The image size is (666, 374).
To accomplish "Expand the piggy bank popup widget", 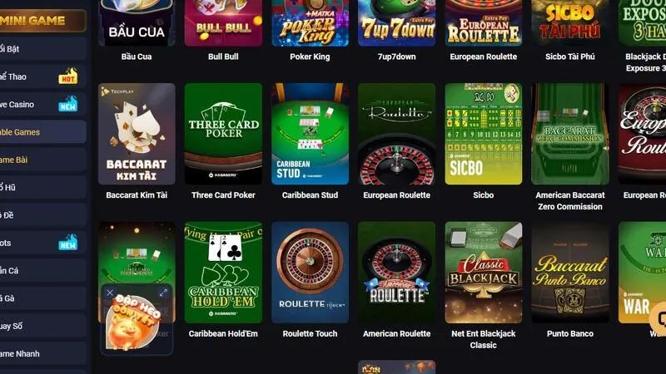I will (163, 293).
